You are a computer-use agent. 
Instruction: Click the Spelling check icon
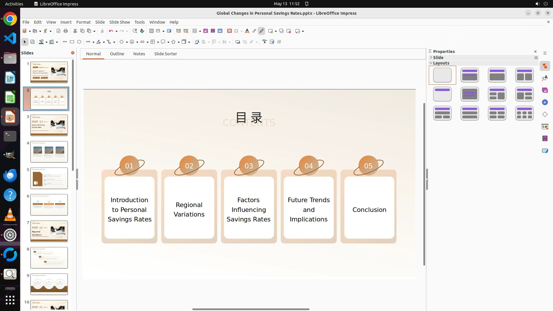pos(142,31)
